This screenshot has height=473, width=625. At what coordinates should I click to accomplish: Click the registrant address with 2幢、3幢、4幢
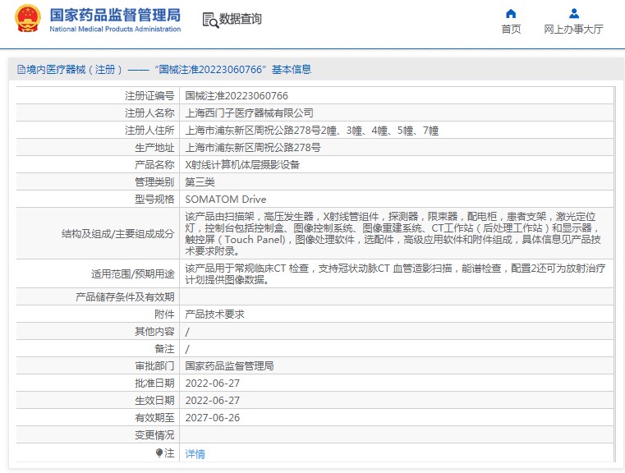312,131
